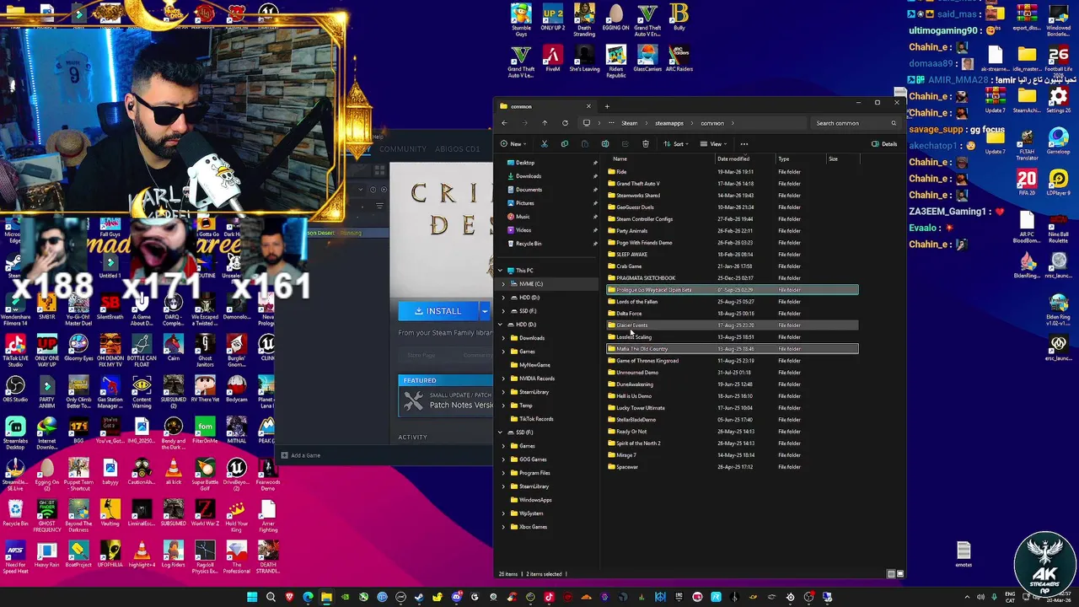Sort by the Size column header
The height and width of the screenshot is (607, 1079).
click(x=833, y=159)
